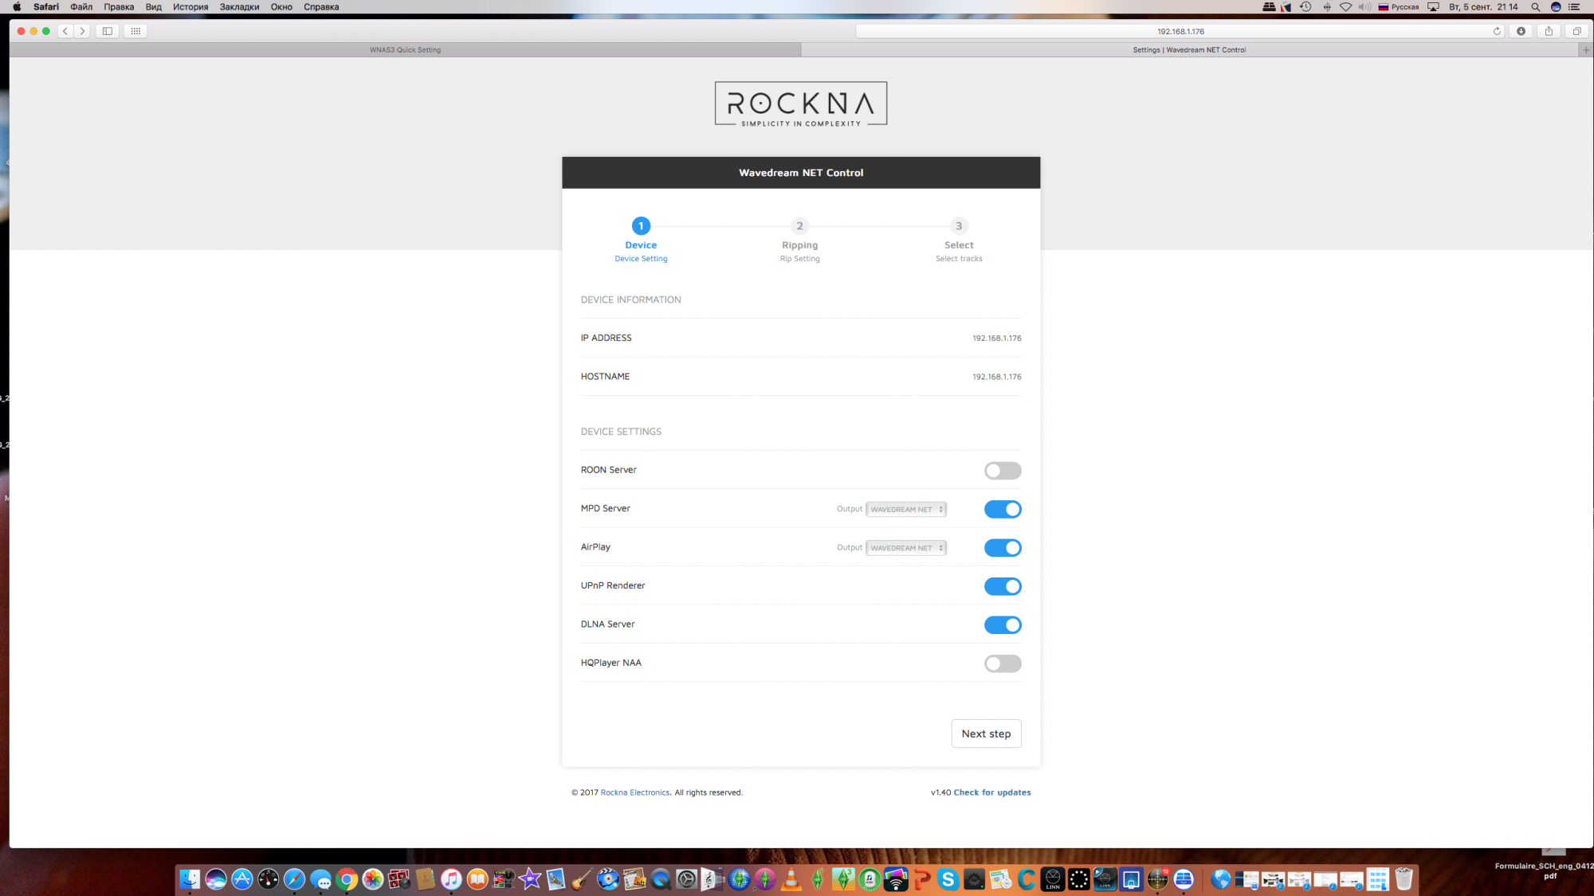Open Messages from the Dock
The height and width of the screenshot is (896, 1594).
pos(320,879)
